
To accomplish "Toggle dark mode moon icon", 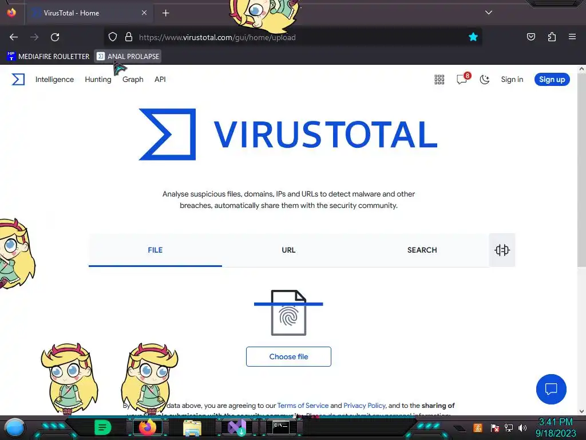I will click(485, 79).
